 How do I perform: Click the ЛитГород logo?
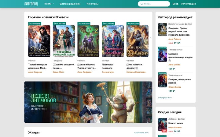click(31, 4)
